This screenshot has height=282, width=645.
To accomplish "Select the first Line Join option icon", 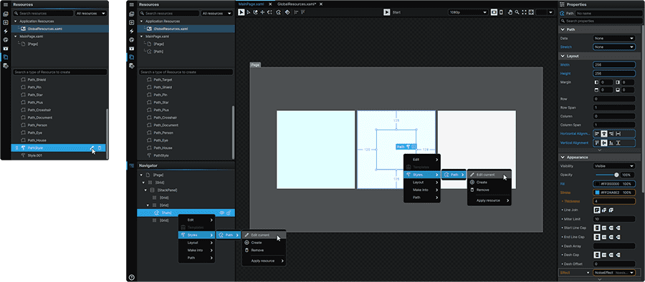I will coord(597,210).
